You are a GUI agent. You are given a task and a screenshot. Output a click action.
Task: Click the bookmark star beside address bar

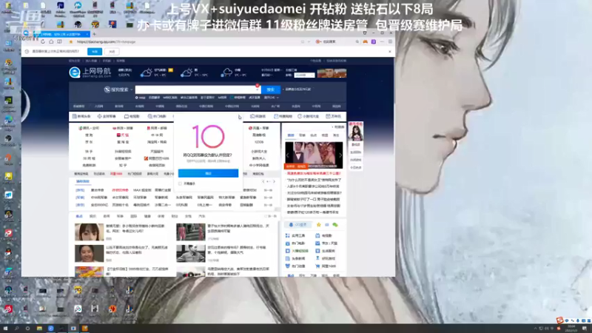click(70, 41)
